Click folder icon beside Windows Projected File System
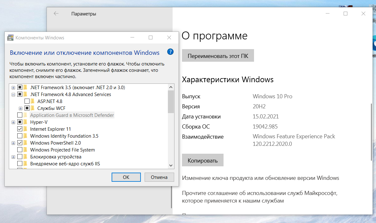 [26, 150]
